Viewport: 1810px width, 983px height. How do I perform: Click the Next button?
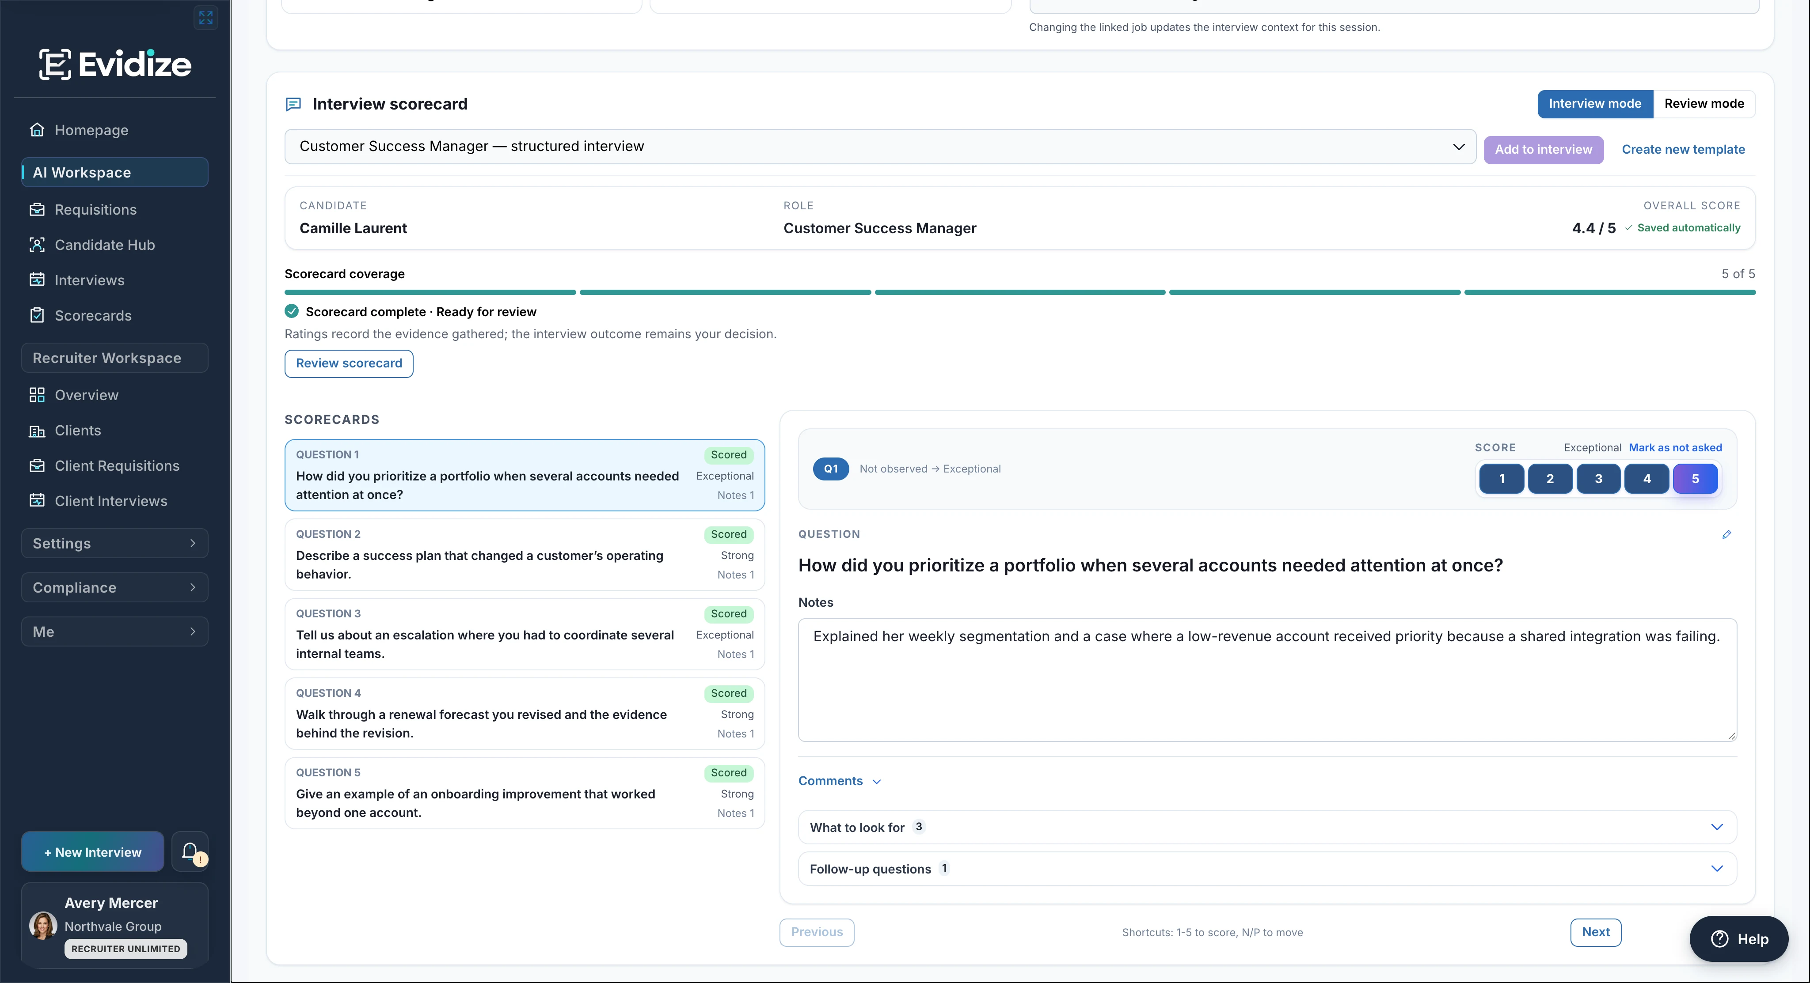(1596, 933)
